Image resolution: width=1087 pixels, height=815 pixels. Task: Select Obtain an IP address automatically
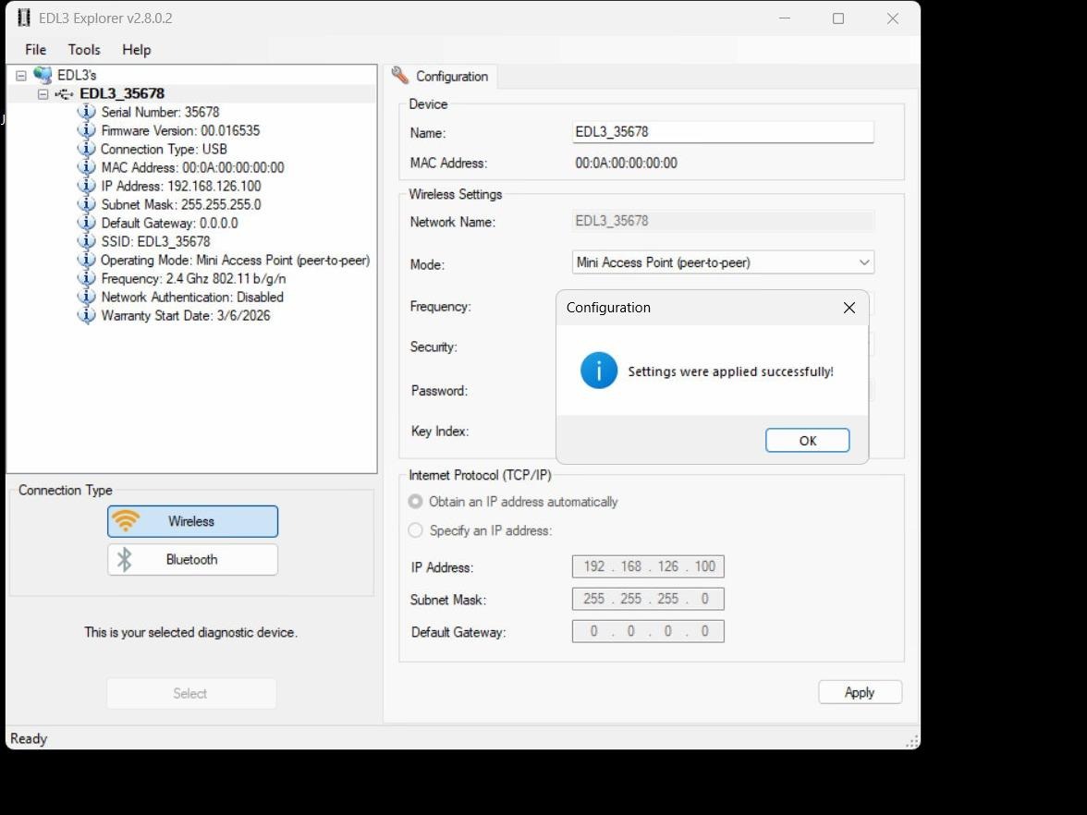(415, 502)
